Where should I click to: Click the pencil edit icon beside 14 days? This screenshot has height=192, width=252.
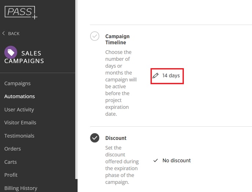click(155, 75)
